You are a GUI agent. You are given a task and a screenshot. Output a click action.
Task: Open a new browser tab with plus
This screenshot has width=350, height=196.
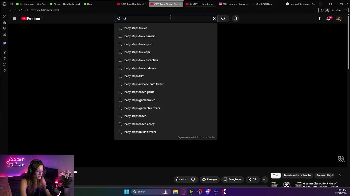(x=320, y=4)
